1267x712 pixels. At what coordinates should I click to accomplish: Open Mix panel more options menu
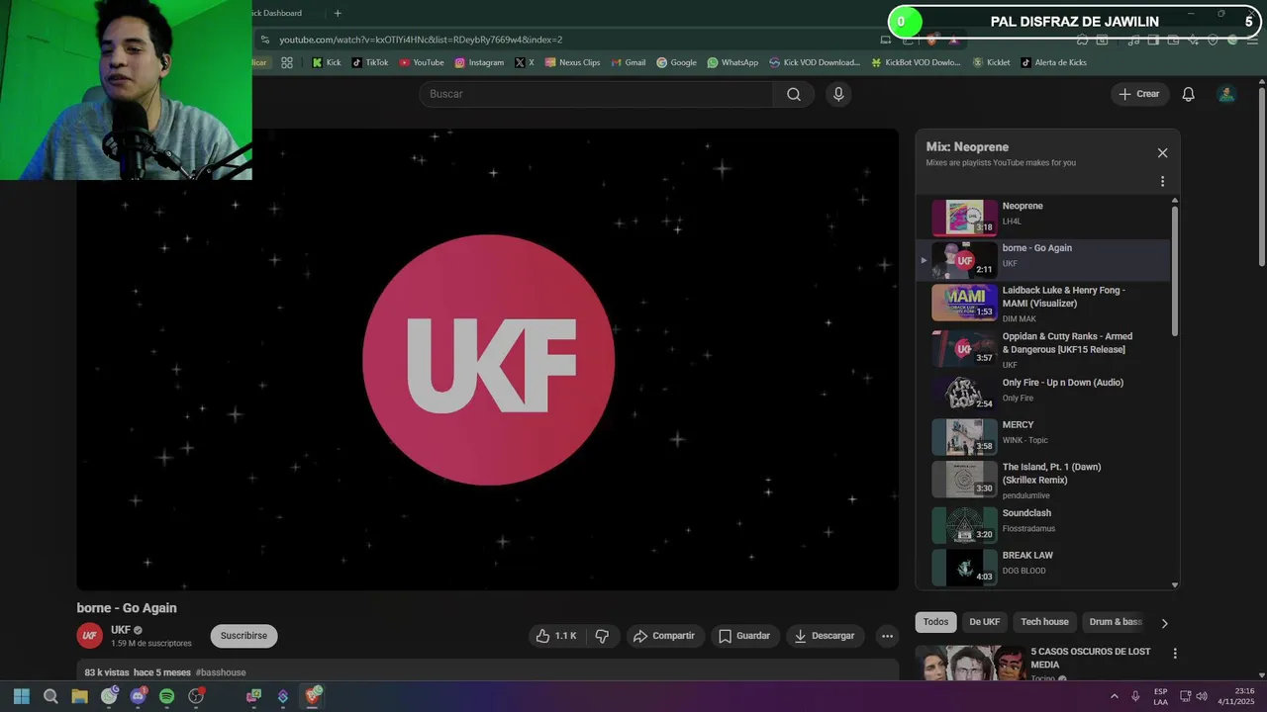coord(1162,181)
